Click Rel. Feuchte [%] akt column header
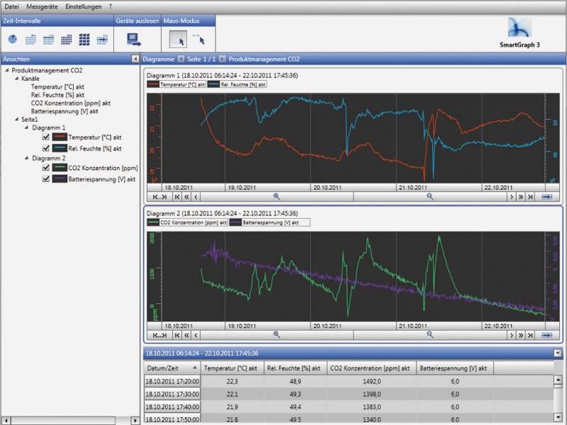The height and width of the screenshot is (425, 567). (x=295, y=368)
